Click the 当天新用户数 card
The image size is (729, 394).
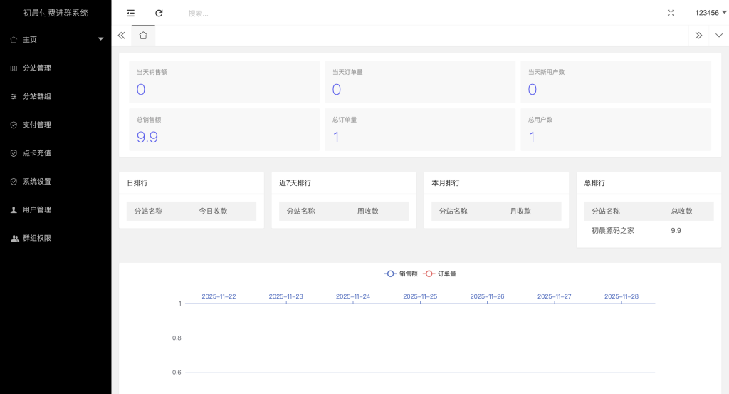coord(616,82)
